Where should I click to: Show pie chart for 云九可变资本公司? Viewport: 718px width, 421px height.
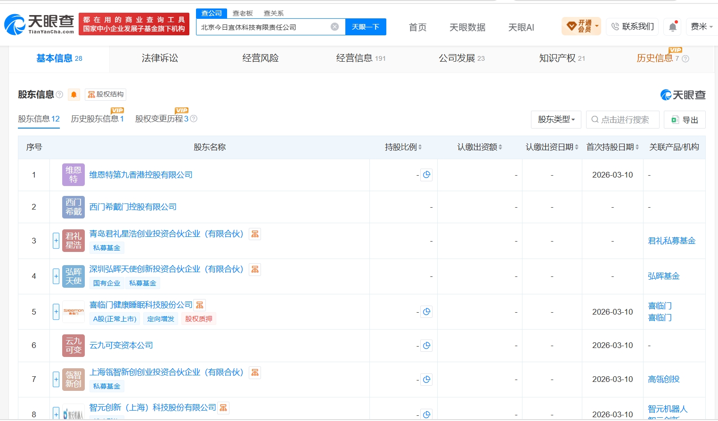pos(426,346)
